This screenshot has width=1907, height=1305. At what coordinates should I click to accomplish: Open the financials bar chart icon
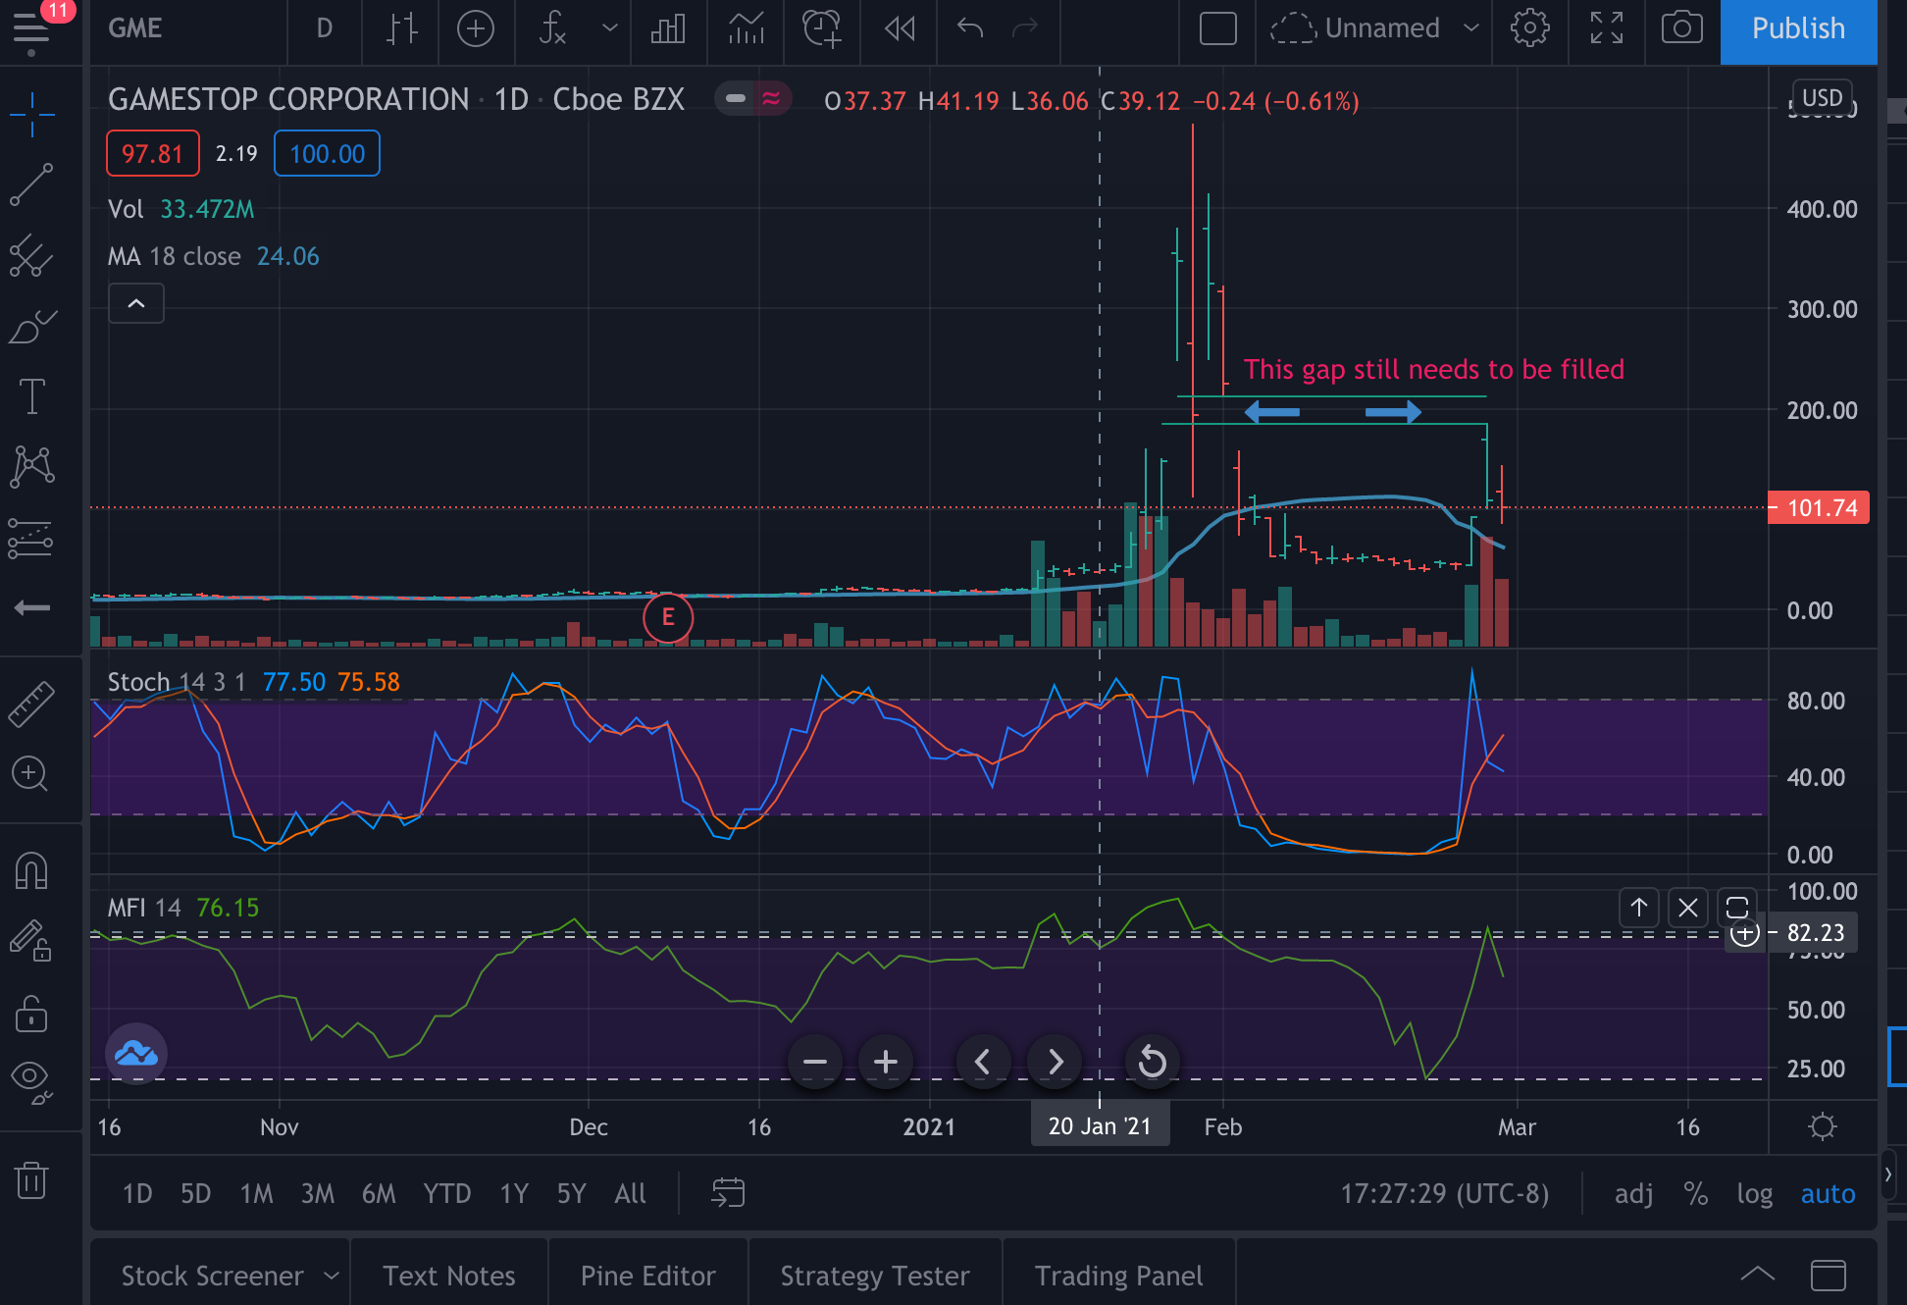pyautogui.click(x=668, y=28)
